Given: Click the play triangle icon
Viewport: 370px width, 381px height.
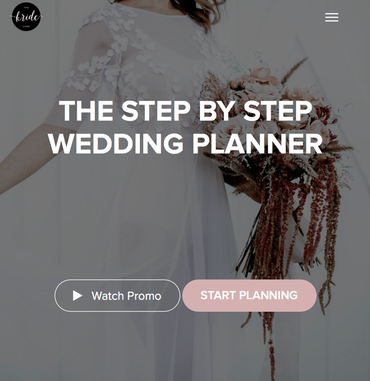Looking at the screenshot, I should [78, 295].
